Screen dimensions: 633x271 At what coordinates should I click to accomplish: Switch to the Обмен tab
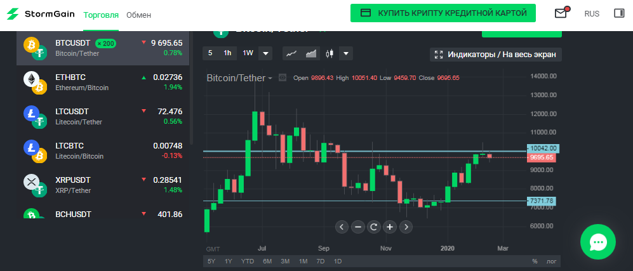click(138, 15)
